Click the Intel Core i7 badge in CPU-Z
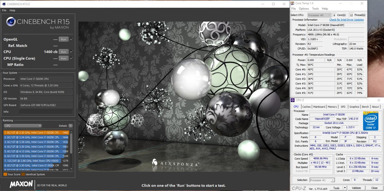This screenshot has width=384, height=191. tap(371, 121)
